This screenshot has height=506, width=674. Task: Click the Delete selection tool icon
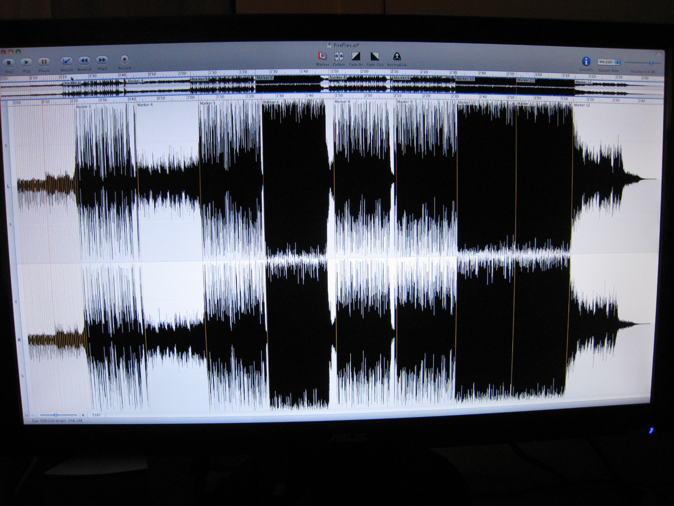pos(339,56)
